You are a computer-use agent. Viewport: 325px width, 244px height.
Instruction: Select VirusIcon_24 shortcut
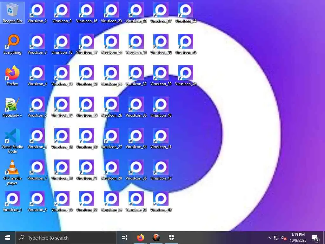(x=111, y=44)
